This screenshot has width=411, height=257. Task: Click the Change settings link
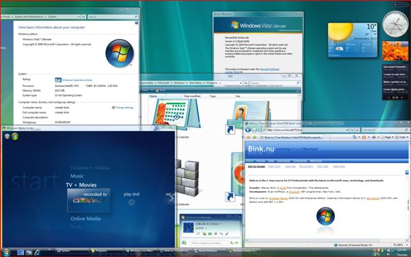123,108
